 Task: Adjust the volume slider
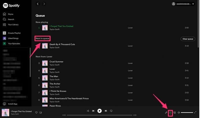pos(187,113)
